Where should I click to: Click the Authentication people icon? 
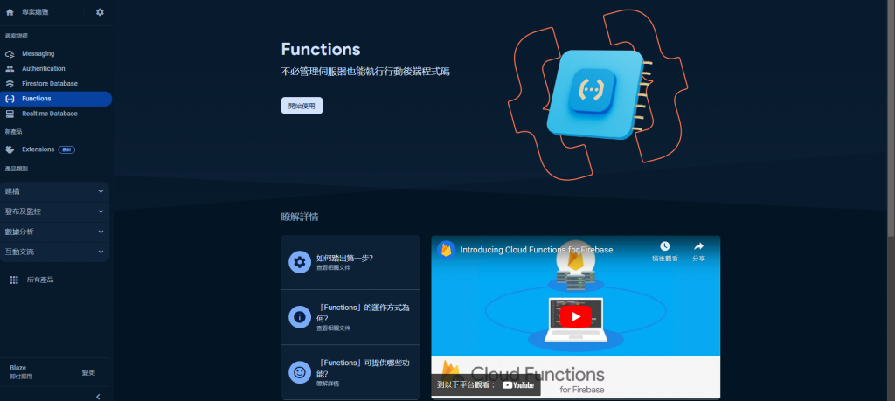tap(10, 68)
